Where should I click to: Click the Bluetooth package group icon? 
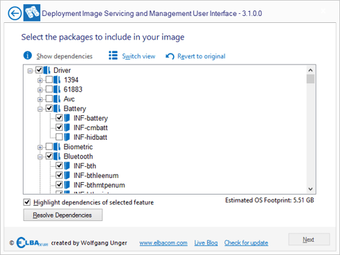click(x=57, y=156)
